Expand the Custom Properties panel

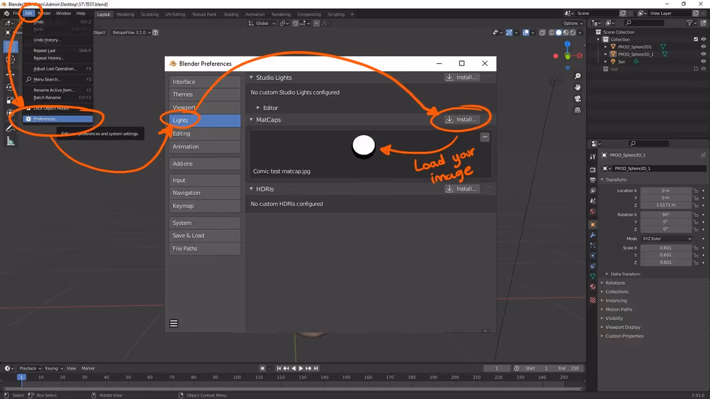[x=624, y=336]
